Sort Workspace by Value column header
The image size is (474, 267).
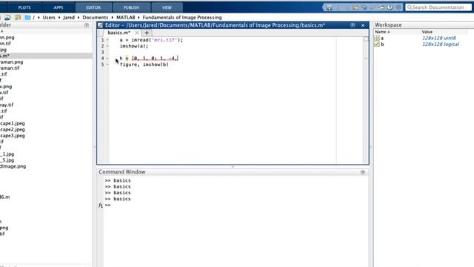427,32
